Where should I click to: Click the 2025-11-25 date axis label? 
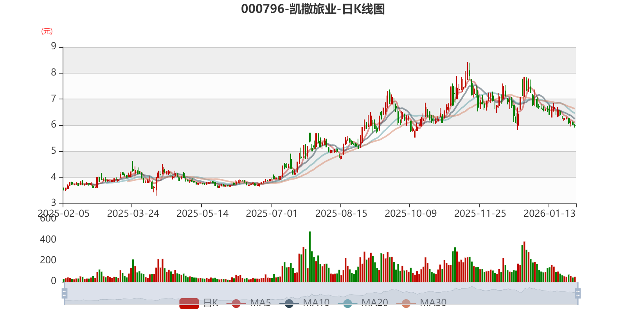point(480,213)
